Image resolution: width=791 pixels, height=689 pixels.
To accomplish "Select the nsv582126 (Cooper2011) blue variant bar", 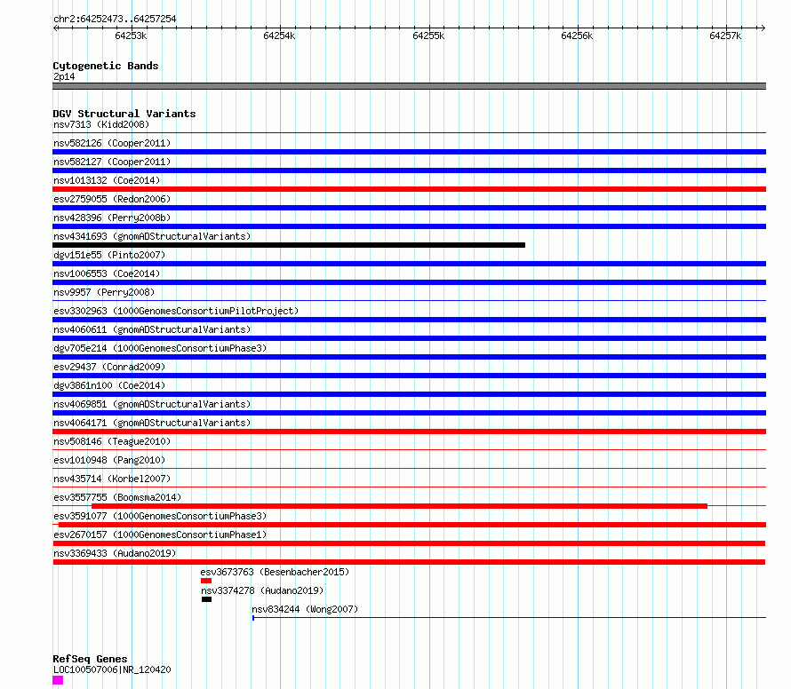I will coord(409,152).
